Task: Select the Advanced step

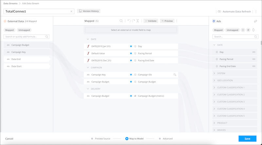Action: point(166,139)
